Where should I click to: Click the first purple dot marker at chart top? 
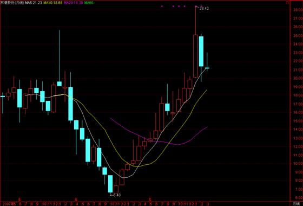[162, 6]
